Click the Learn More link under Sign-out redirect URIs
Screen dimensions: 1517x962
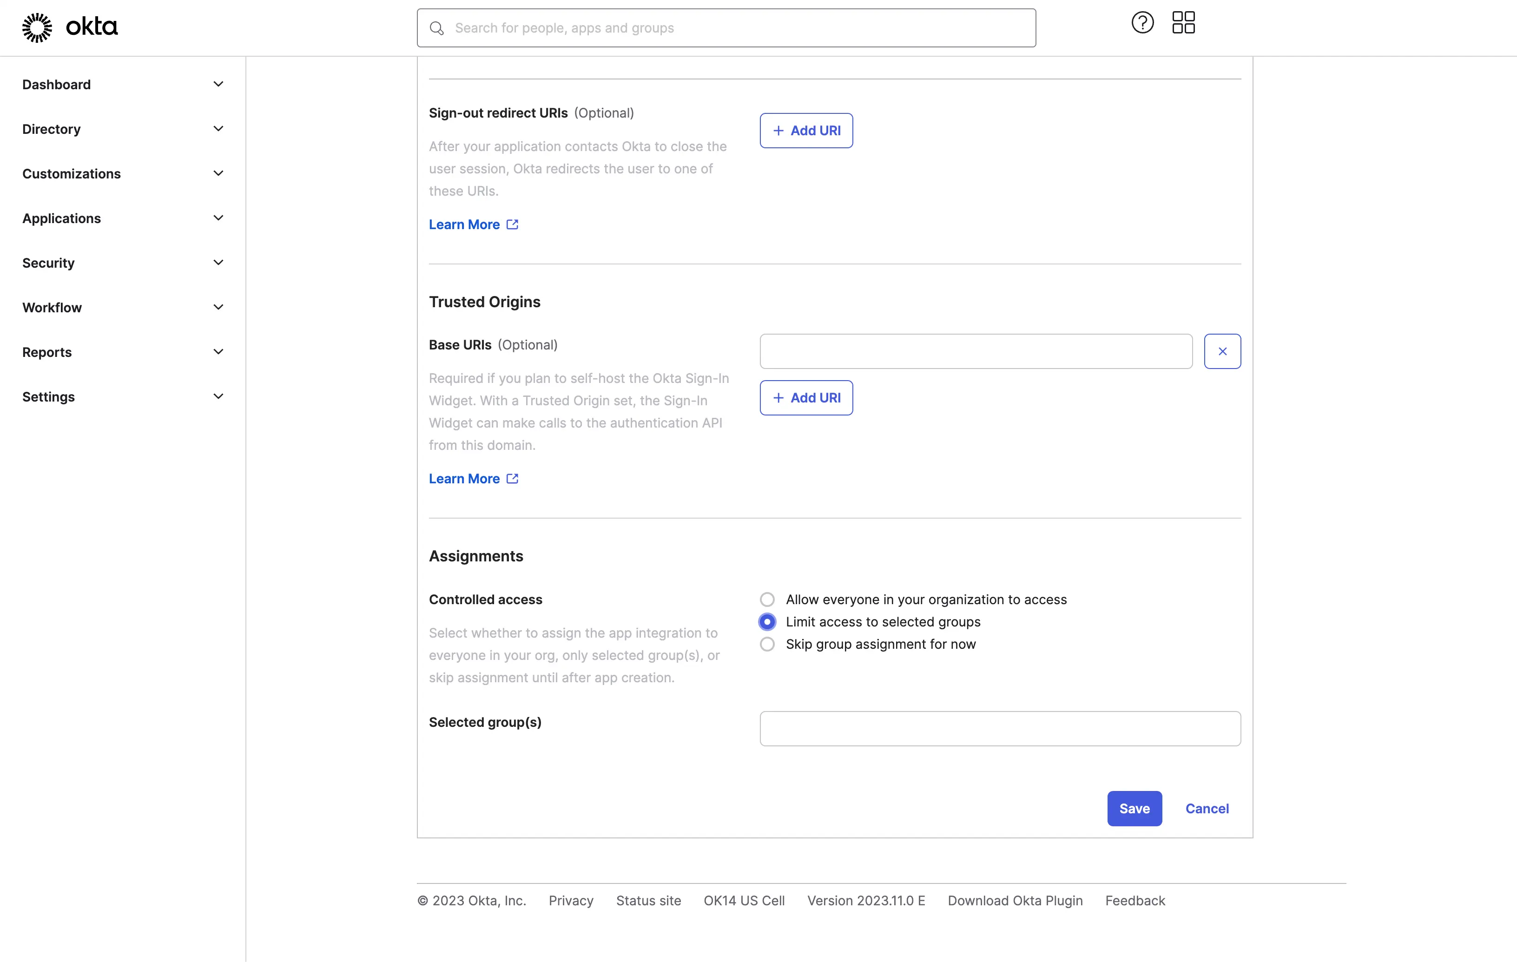pos(464,224)
